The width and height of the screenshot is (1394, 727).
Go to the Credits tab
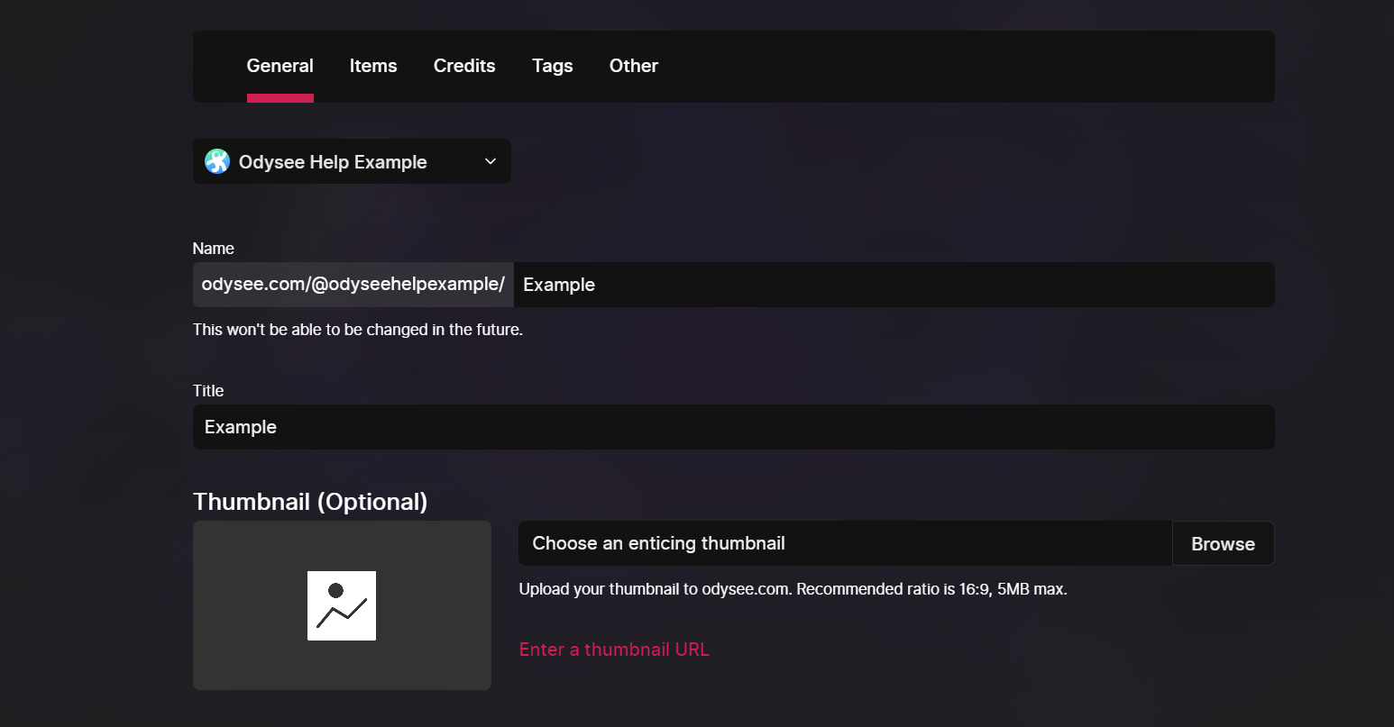pos(464,66)
